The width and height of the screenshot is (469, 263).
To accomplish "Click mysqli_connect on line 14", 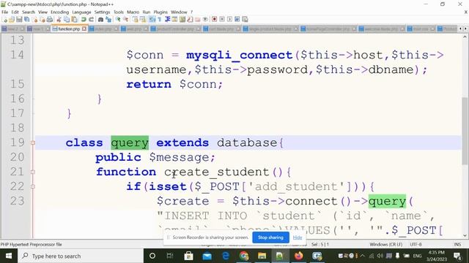I will pyautogui.click(x=239, y=56).
